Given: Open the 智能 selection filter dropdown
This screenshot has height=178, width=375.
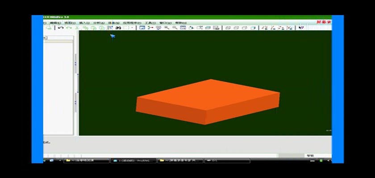Looking at the screenshot, I should pyautogui.click(x=318, y=156).
